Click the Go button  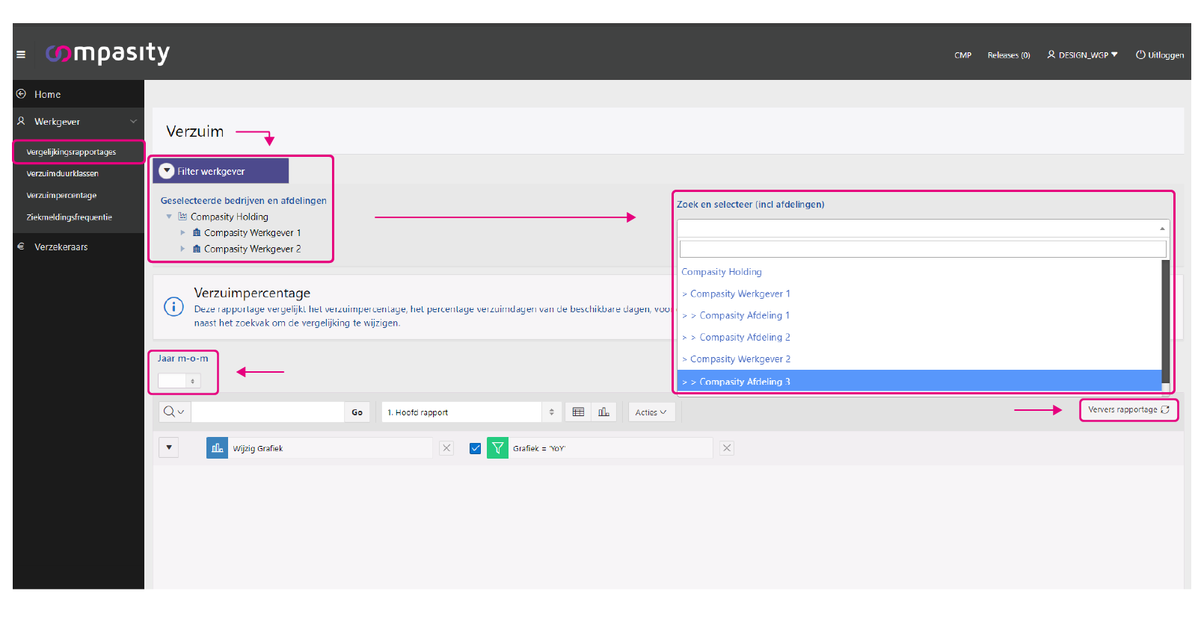(357, 412)
